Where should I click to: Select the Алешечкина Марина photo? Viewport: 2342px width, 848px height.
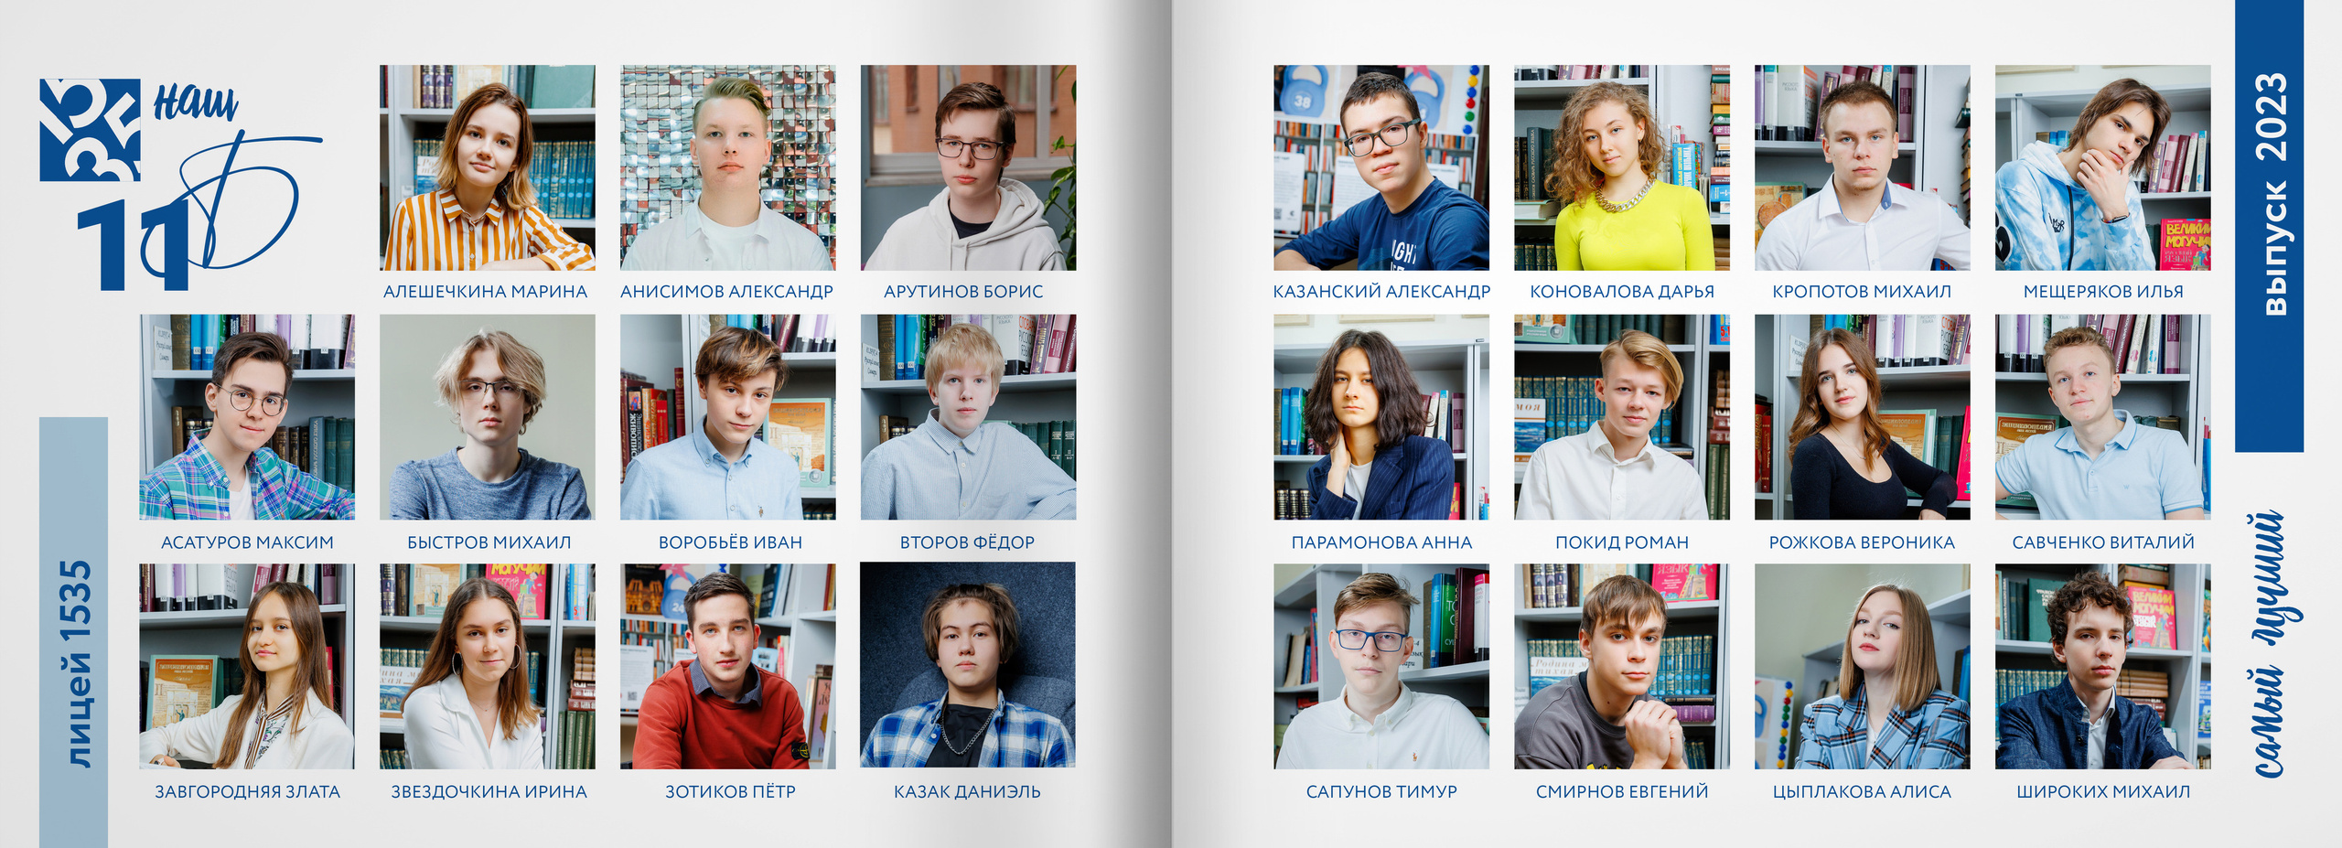pos(488,167)
